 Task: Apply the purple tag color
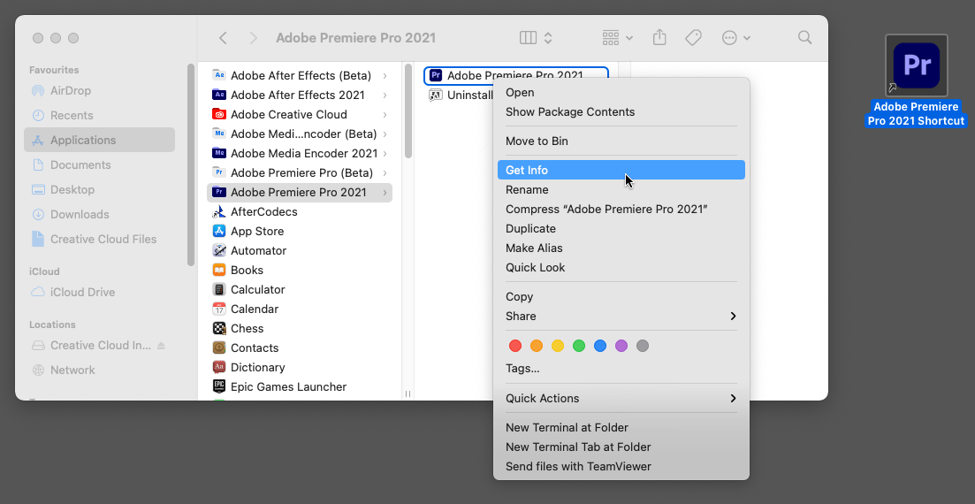point(621,346)
